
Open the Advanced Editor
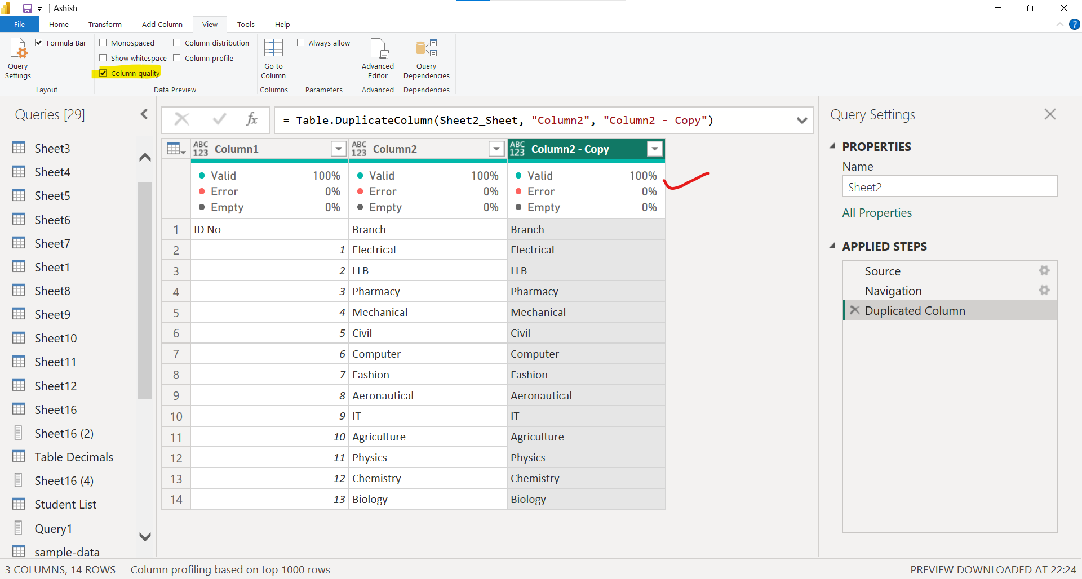click(x=378, y=59)
